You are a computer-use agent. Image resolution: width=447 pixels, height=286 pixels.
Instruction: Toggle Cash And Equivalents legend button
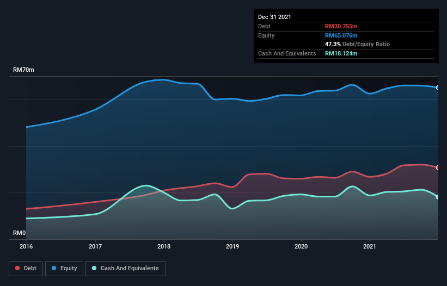point(125,269)
